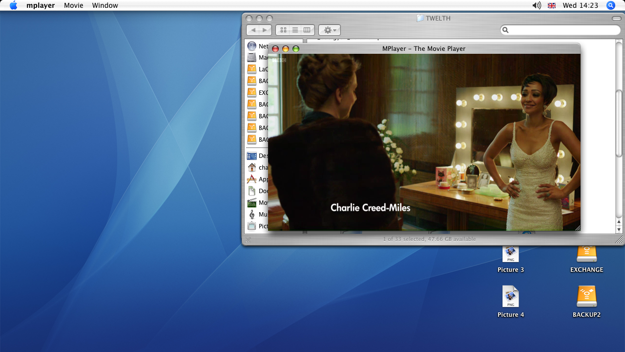Click the MPlayer video picture
Image resolution: width=625 pixels, height=352 pixels.
424,142
